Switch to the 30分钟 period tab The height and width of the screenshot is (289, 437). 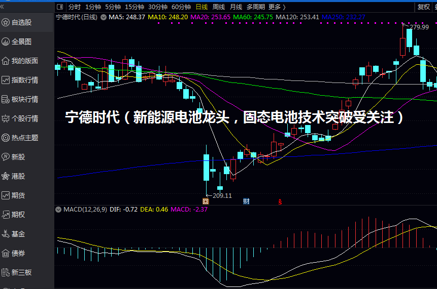(x=158, y=7)
